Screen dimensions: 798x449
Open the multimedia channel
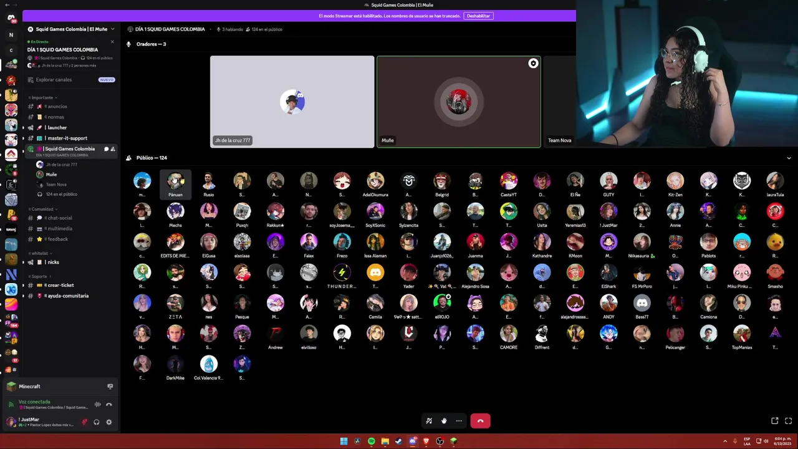coord(71,229)
